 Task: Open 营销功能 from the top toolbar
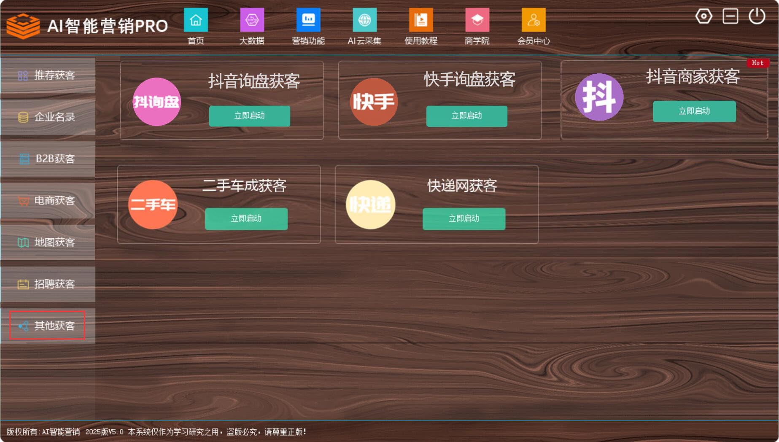pyautogui.click(x=308, y=20)
